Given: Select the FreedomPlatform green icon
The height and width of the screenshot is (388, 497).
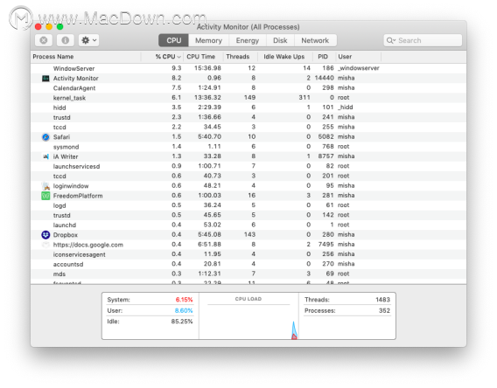Looking at the screenshot, I should click(x=45, y=196).
